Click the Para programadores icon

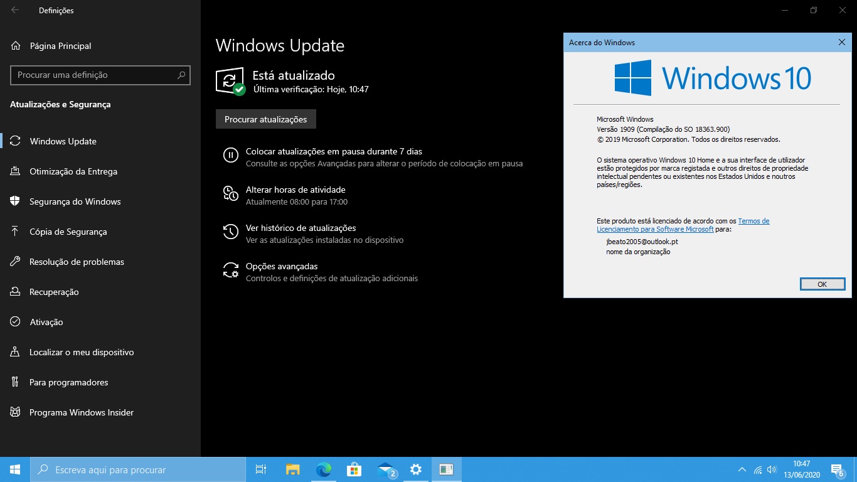point(16,382)
